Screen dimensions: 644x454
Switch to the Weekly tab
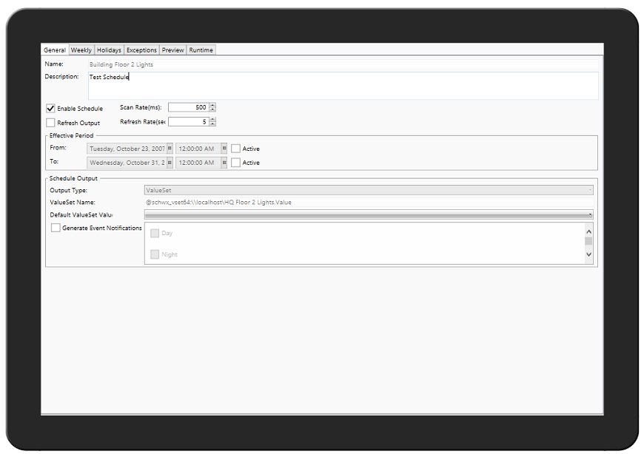click(81, 50)
